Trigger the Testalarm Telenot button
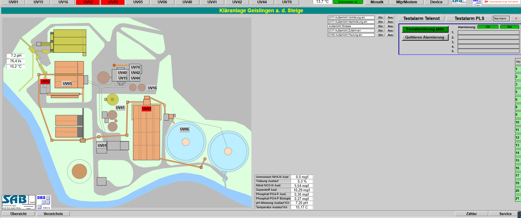The image size is (521, 218). click(421, 18)
